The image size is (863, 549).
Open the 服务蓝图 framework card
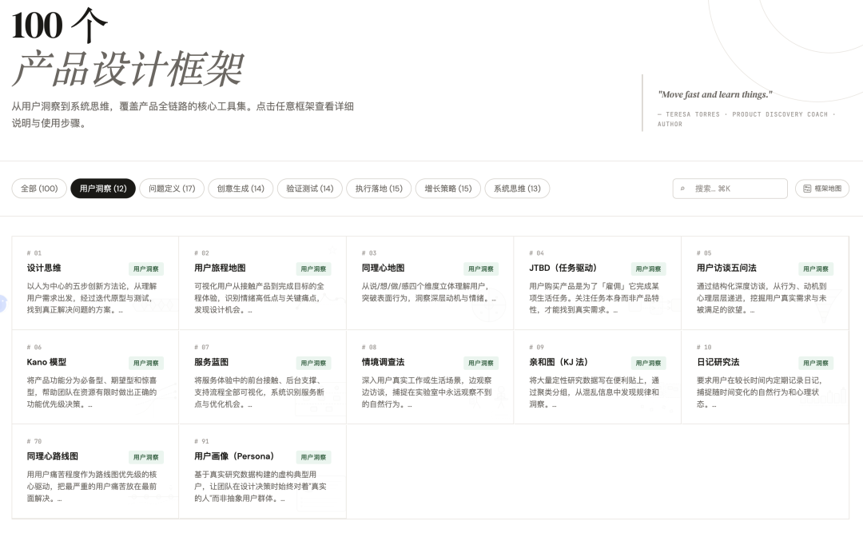coord(211,362)
